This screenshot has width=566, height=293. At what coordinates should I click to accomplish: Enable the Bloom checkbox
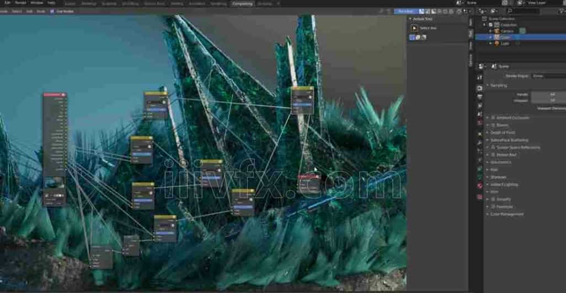pos(493,126)
